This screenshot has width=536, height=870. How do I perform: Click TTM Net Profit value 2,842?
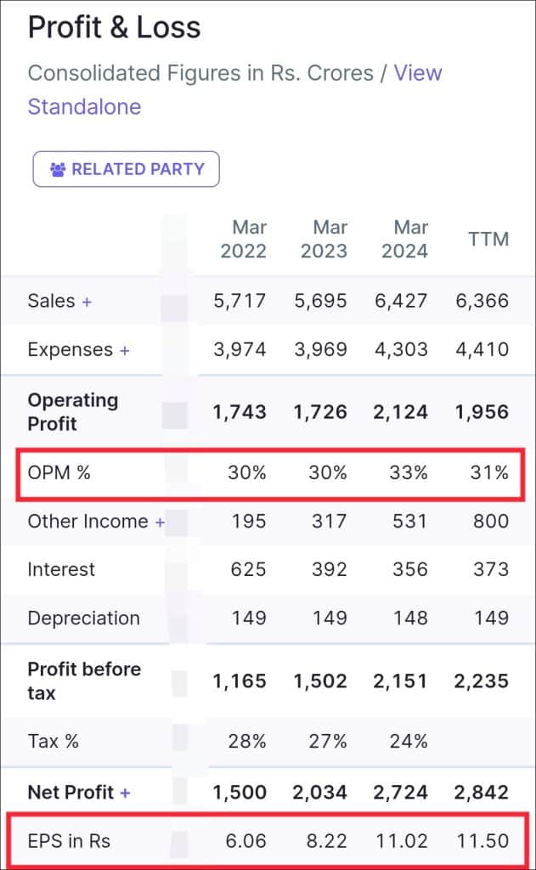(x=481, y=793)
